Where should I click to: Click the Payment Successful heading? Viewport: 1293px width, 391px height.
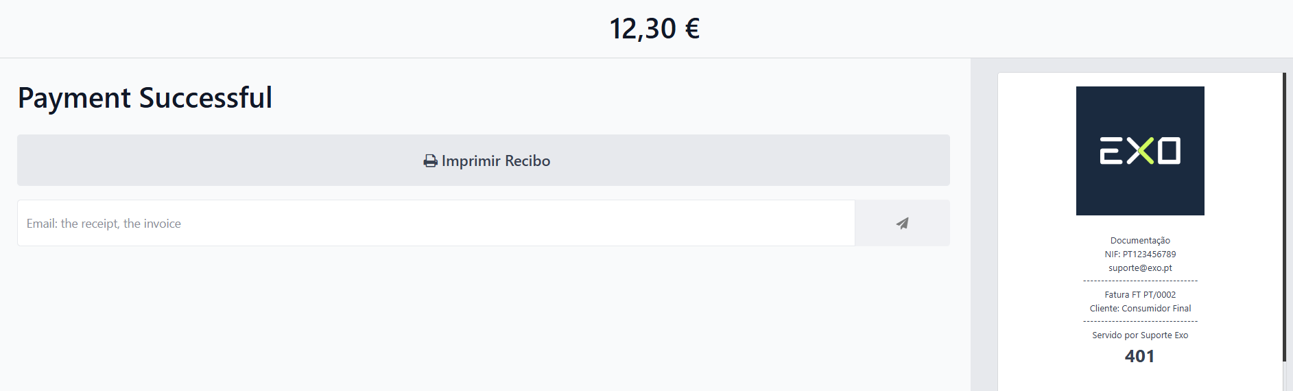point(145,98)
